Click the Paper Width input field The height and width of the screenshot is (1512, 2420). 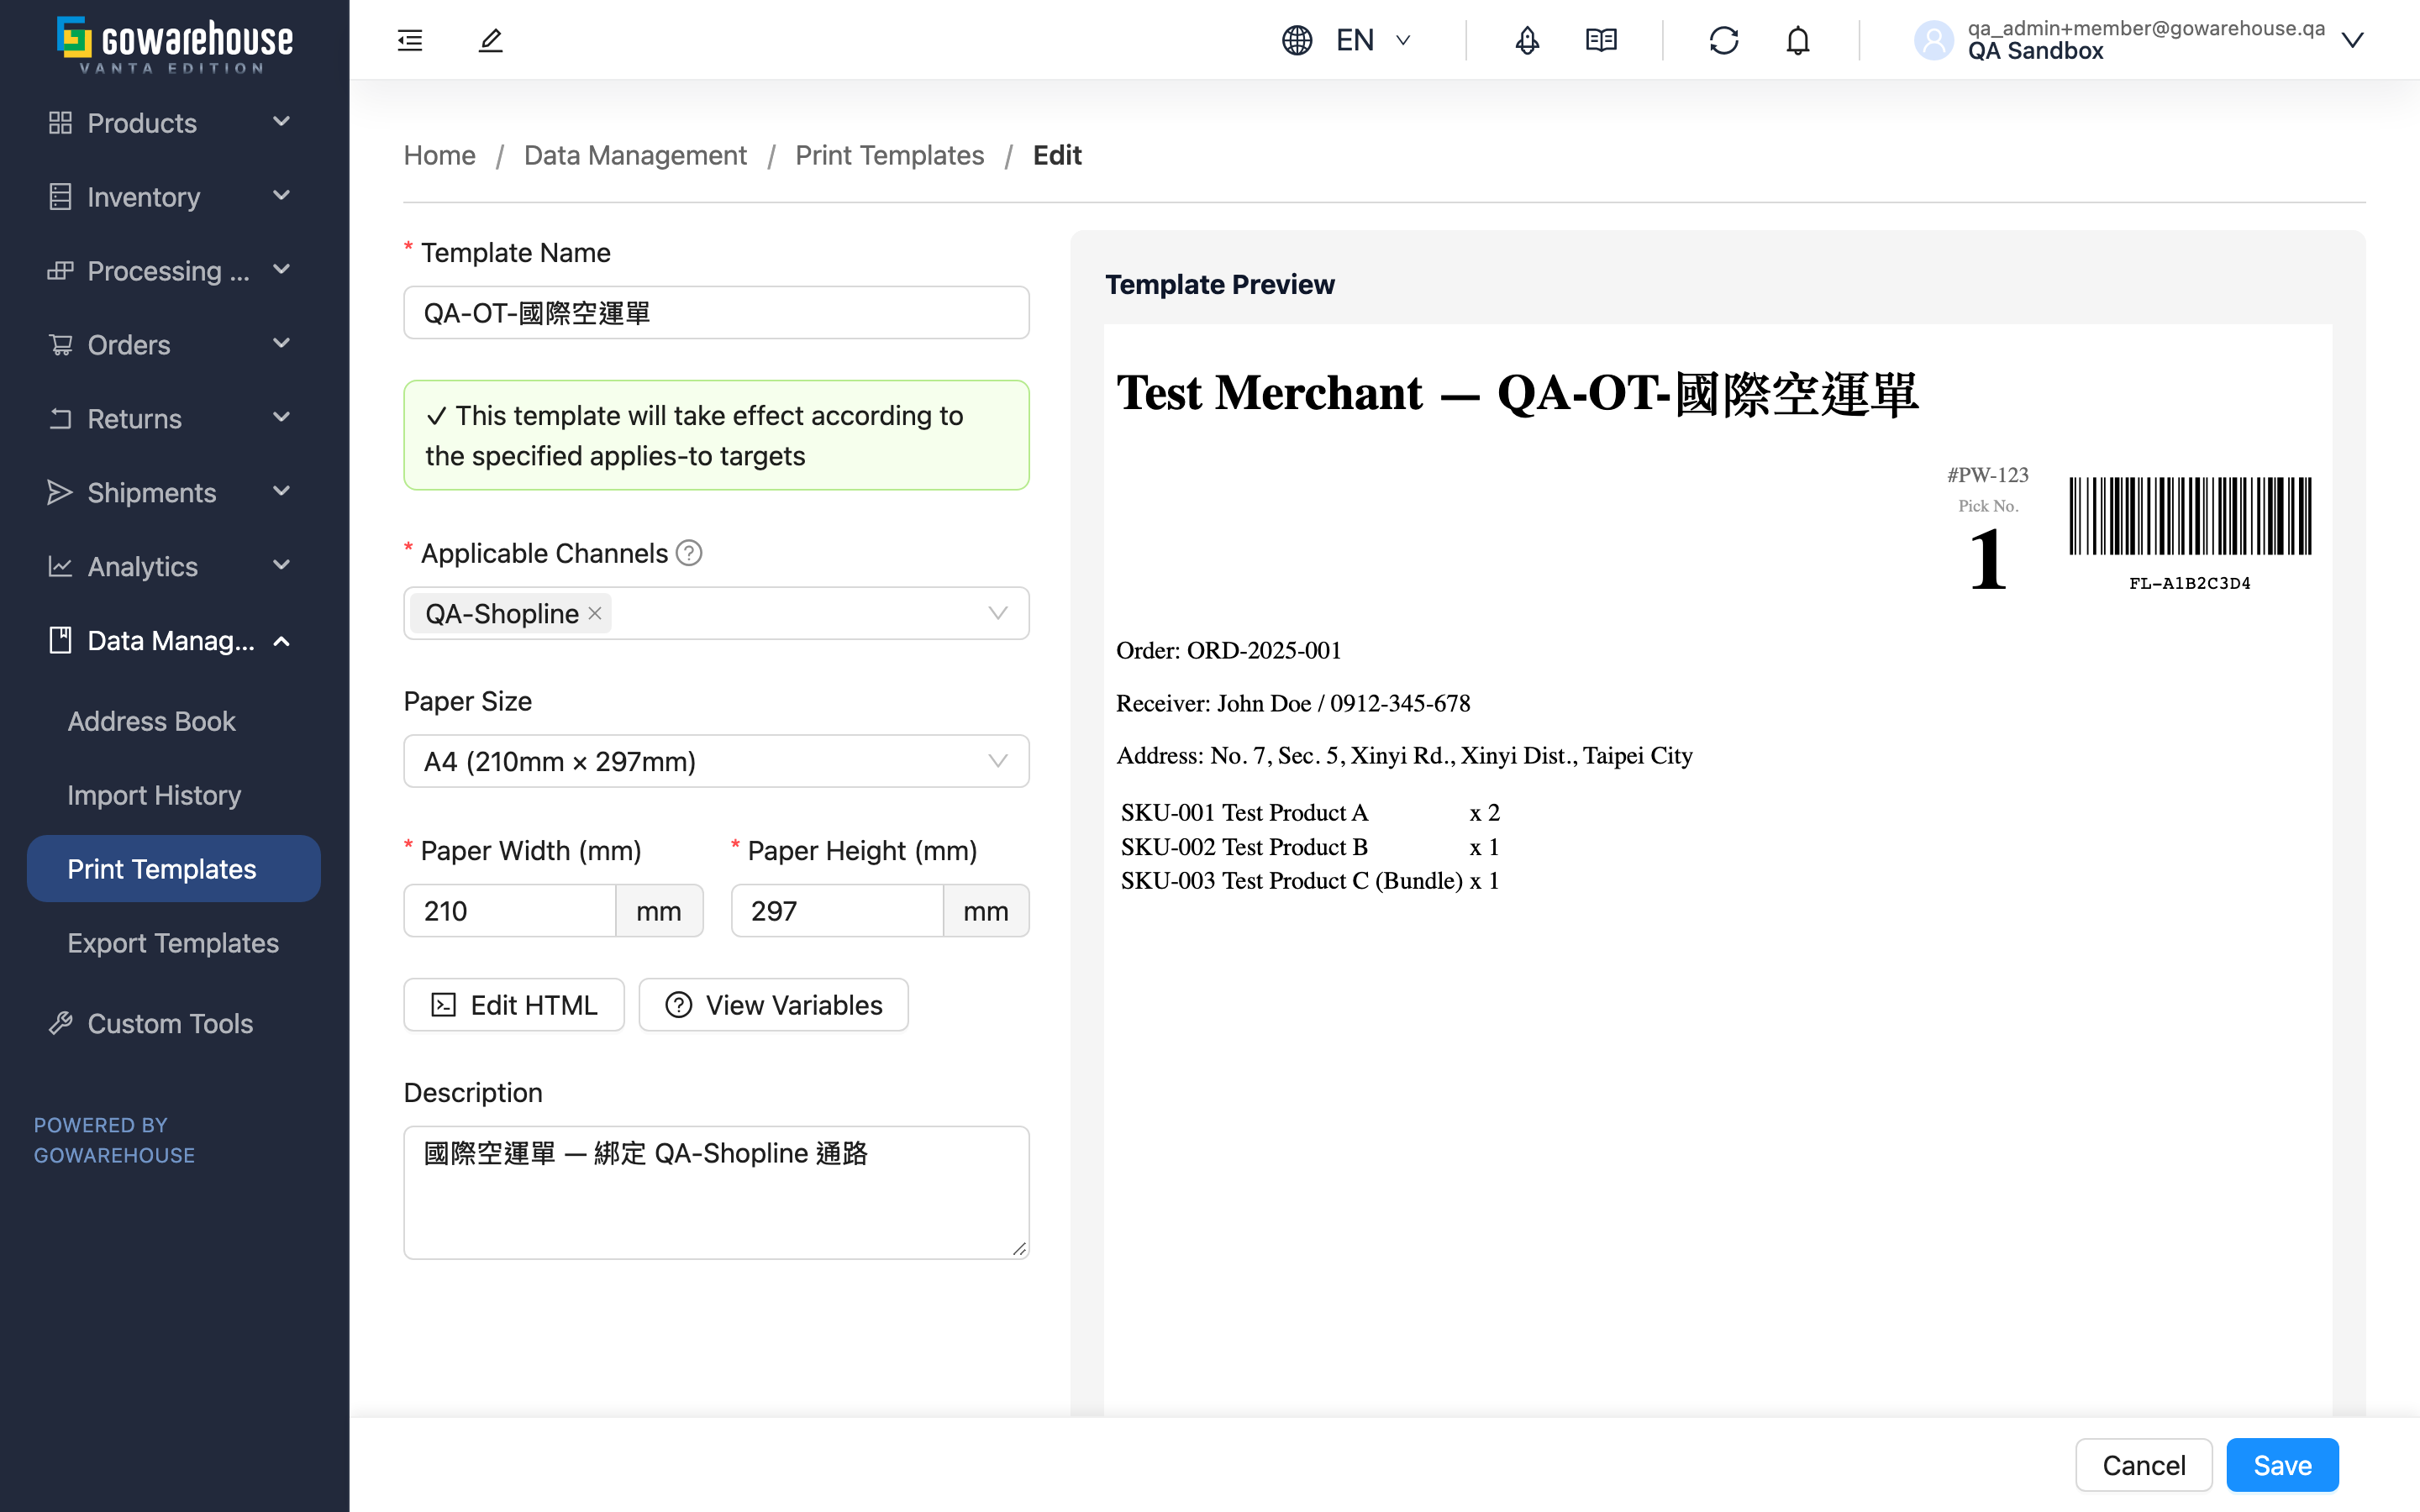tap(510, 910)
